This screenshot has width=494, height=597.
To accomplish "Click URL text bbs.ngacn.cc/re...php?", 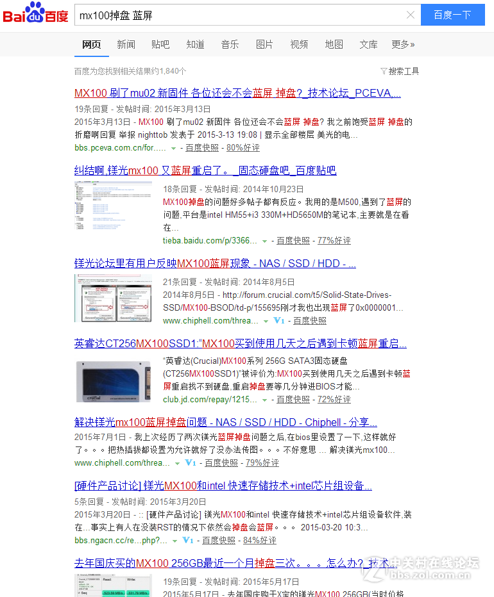I will click(121, 540).
